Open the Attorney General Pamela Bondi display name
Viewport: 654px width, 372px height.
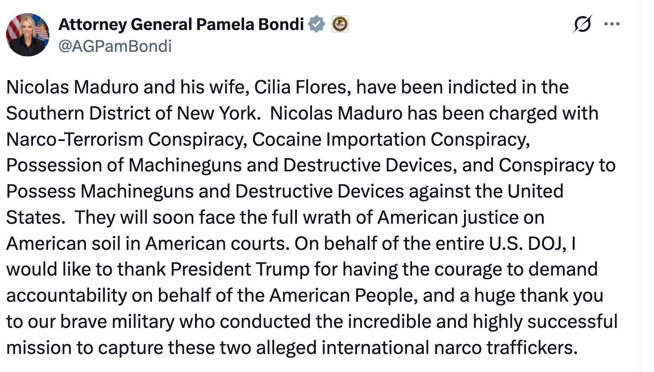[x=181, y=24]
